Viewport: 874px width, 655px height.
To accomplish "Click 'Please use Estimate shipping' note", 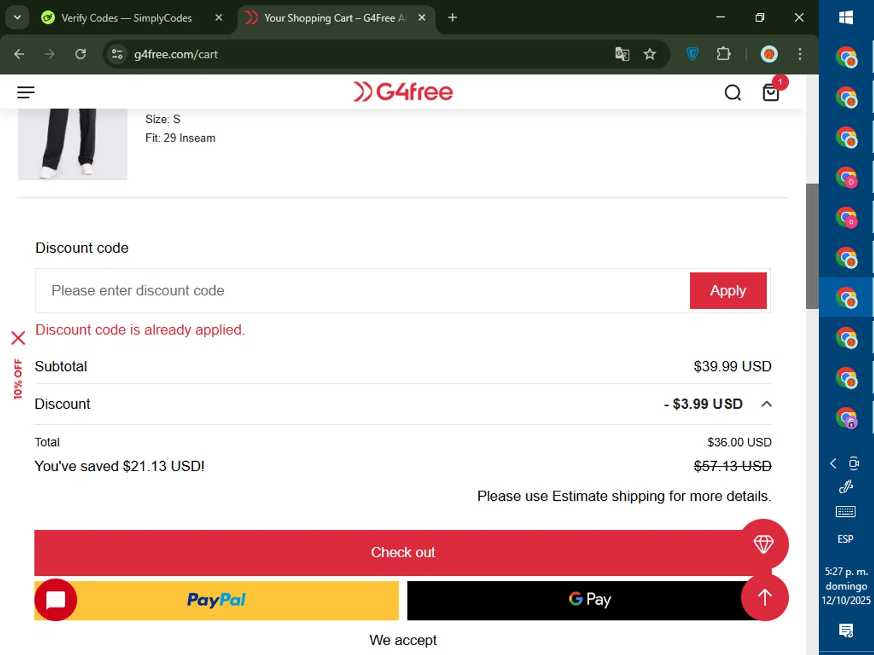I will tap(624, 496).
